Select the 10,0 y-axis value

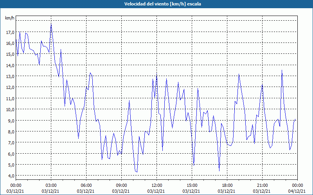pos(10,110)
